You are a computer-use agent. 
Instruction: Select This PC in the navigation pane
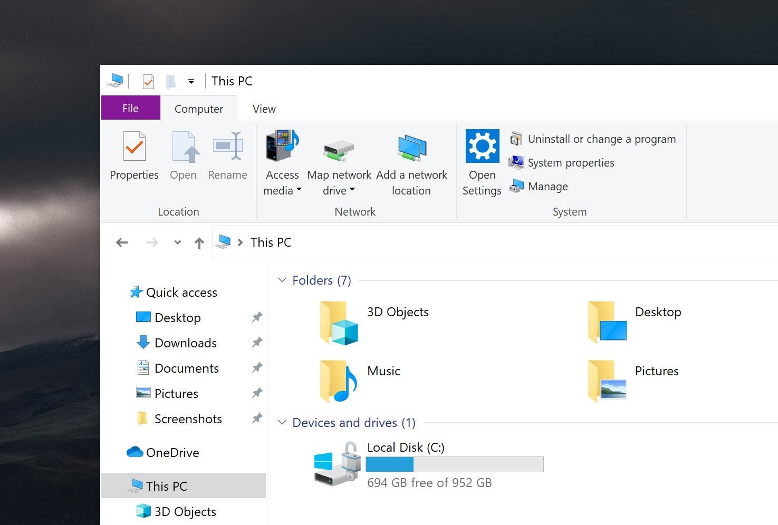click(184, 485)
